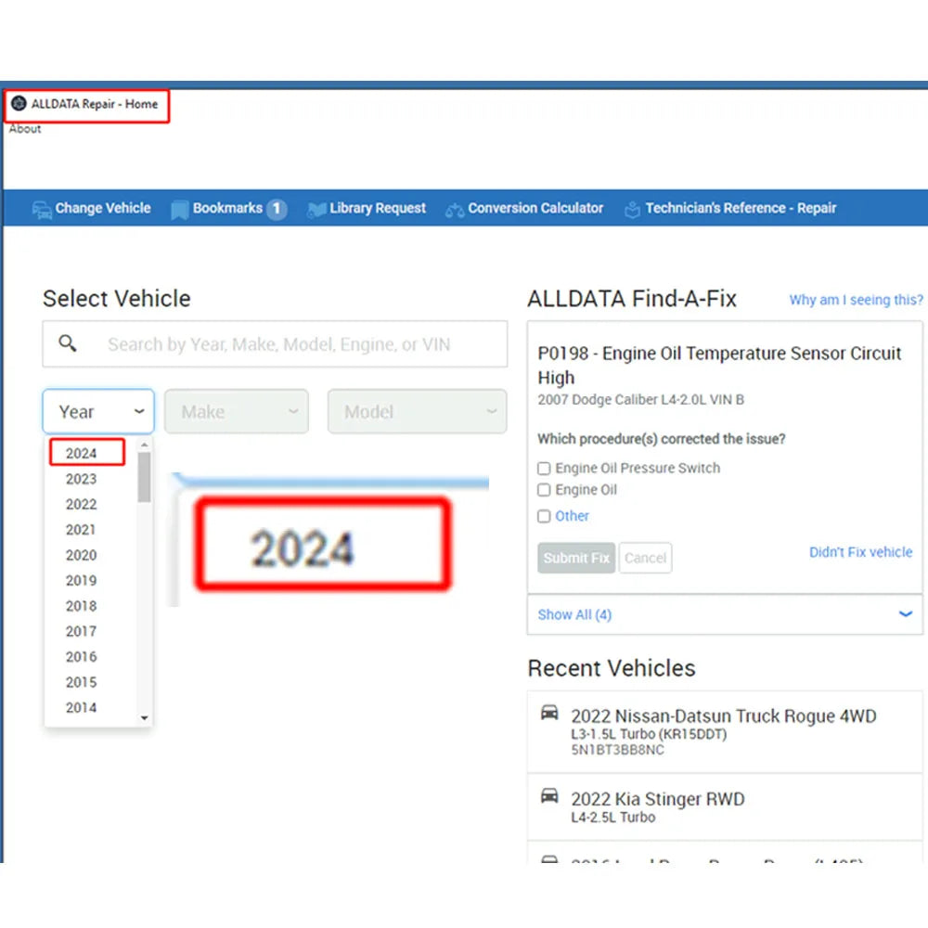Click the Bookmarks count badge
Screen dimensions: 928x928
[x=277, y=209]
